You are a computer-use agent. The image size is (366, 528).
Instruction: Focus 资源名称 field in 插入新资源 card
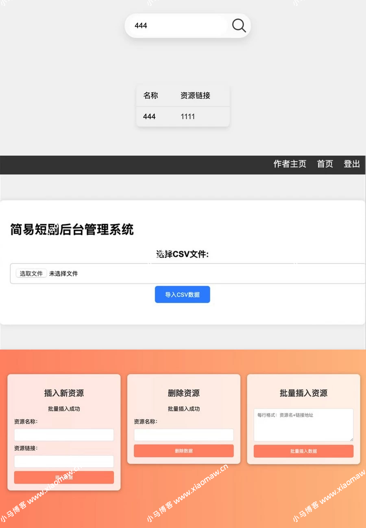point(64,435)
